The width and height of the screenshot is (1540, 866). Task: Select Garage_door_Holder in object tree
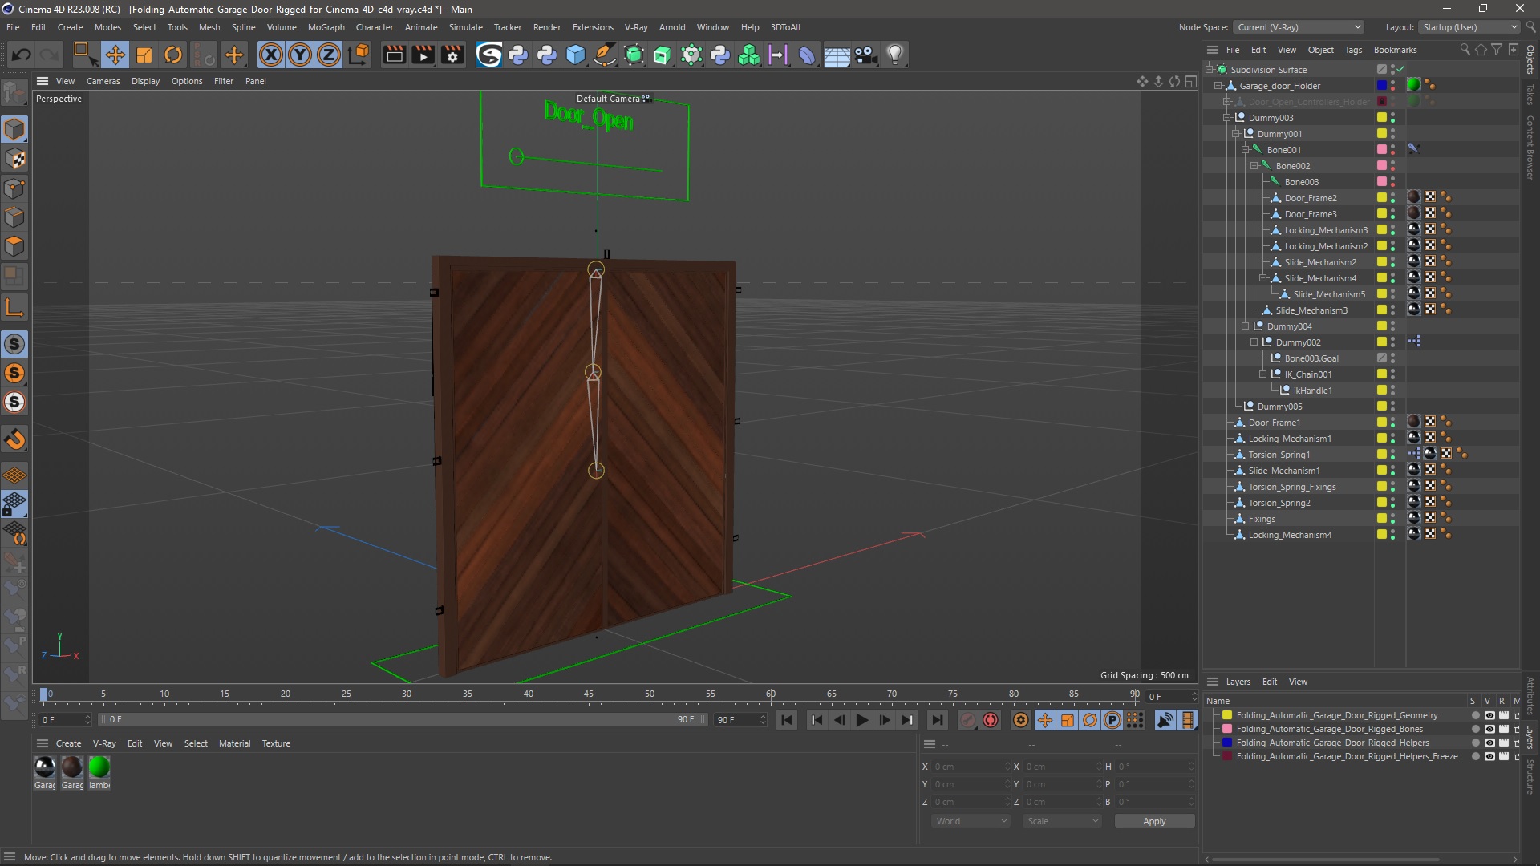(x=1279, y=86)
